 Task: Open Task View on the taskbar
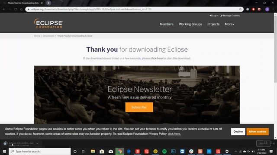[x=84, y=151]
